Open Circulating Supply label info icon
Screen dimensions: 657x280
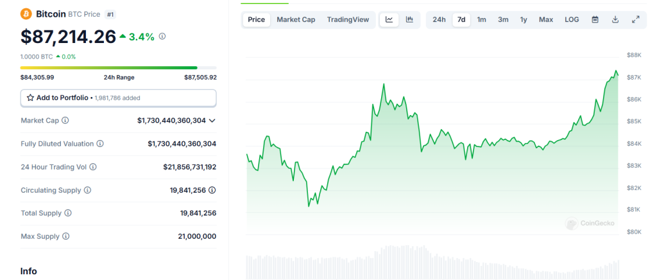pyautogui.click(x=87, y=190)
